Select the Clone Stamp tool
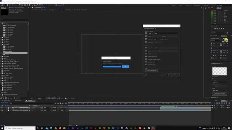 point(35,5)
